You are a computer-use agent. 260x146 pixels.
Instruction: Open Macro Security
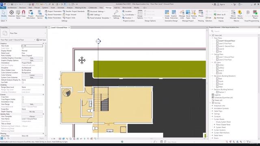[x=240, y=14]
